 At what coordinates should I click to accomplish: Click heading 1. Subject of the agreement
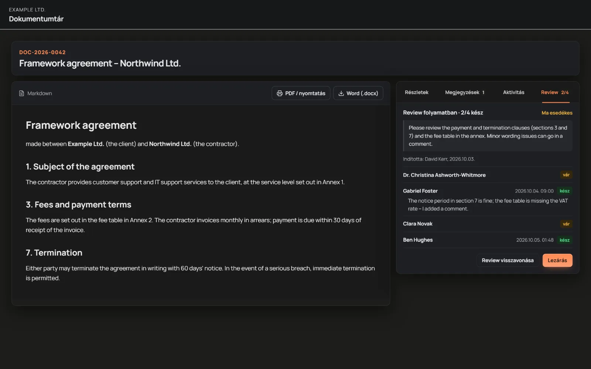click(80, 167)
